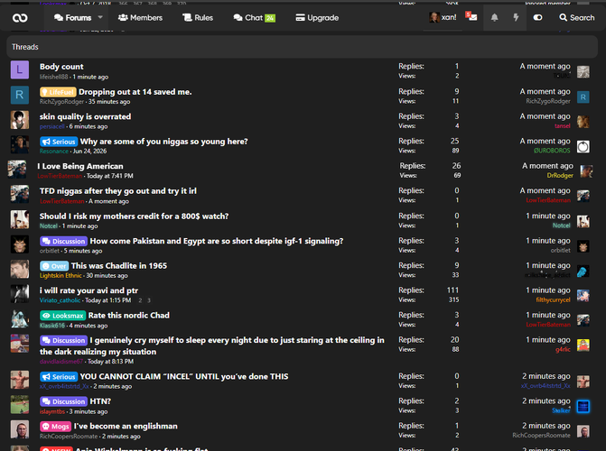Click the site logo icon

click(x=20, y=18)
